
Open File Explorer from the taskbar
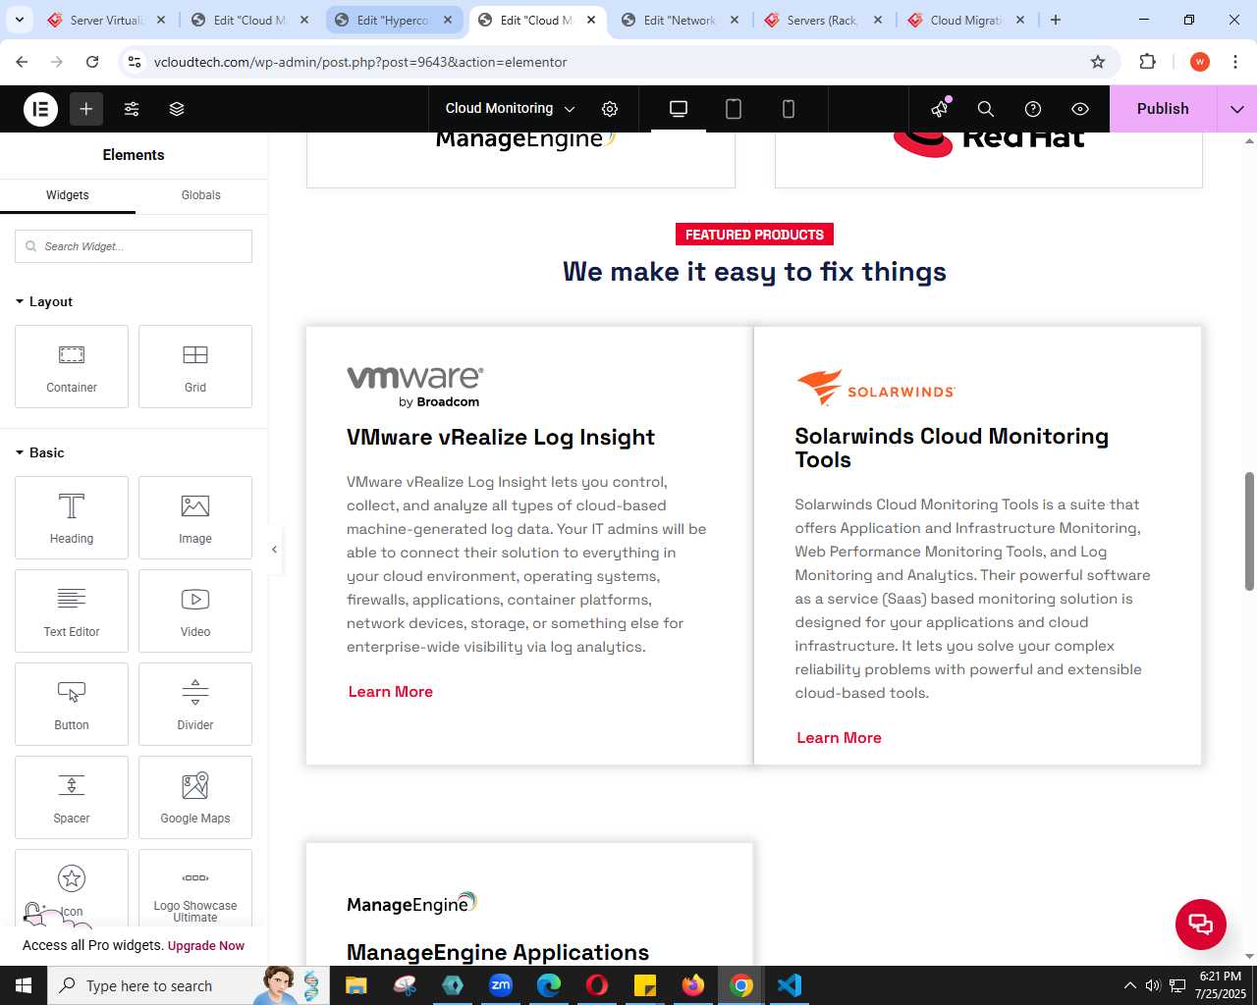(x=356, y=985)
